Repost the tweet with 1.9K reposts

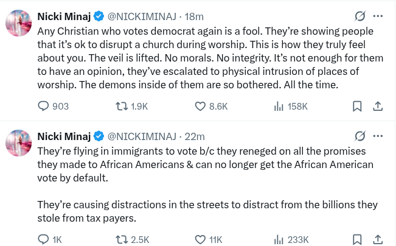pyautogui.click(x=122, y=107)
